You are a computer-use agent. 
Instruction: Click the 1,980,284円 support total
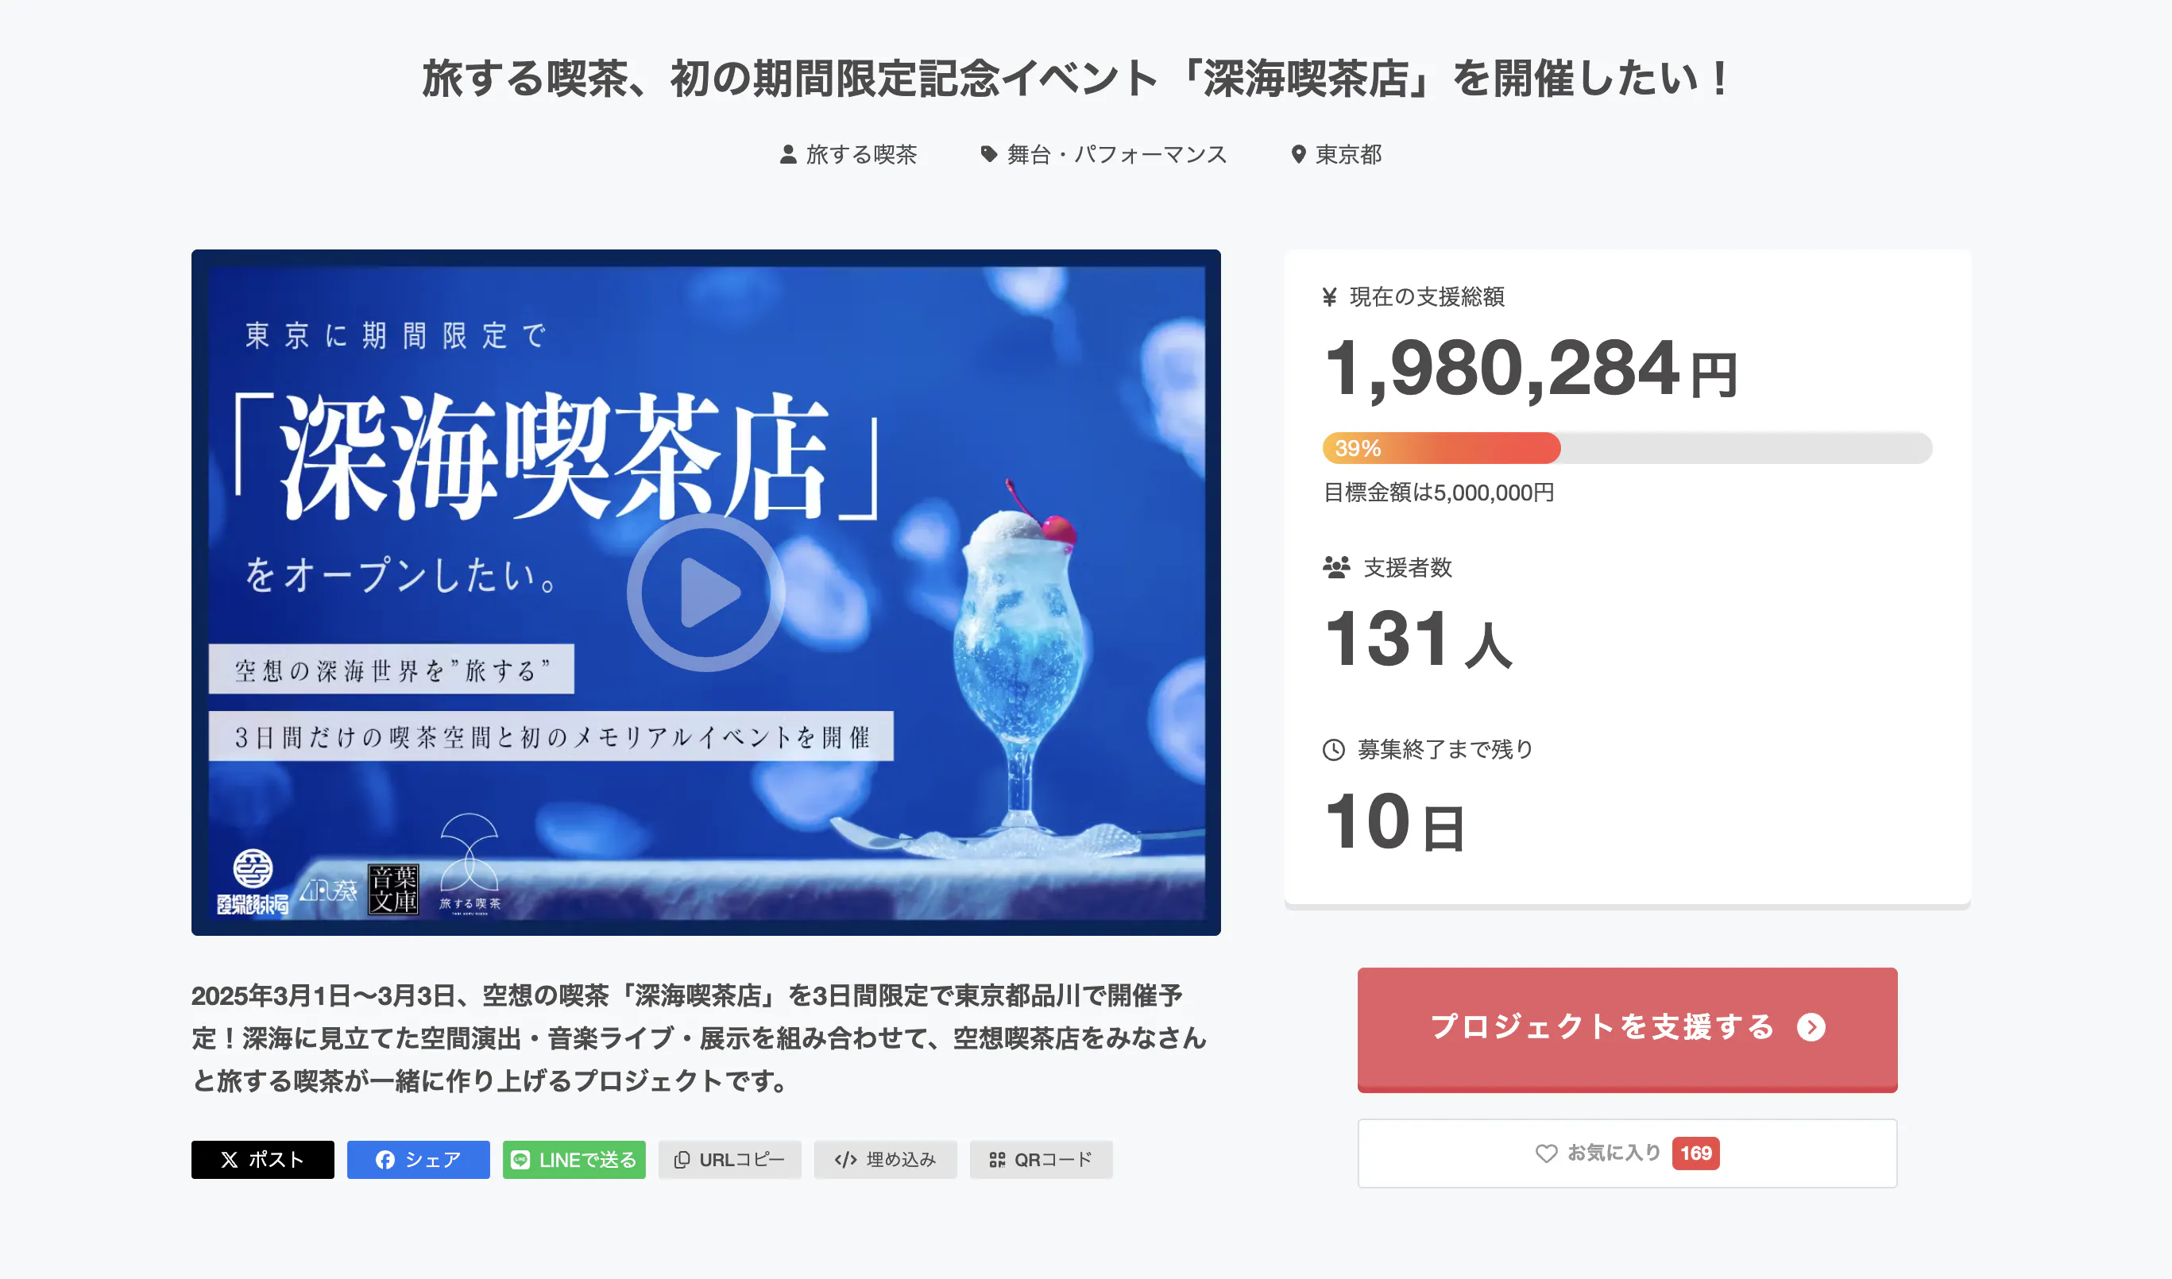click(x=1530, y=369)
